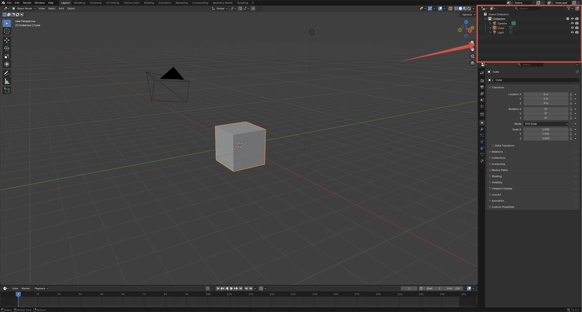Expand the Light tree item
Viewport: 582px width, 312px height.
[490, 32]
